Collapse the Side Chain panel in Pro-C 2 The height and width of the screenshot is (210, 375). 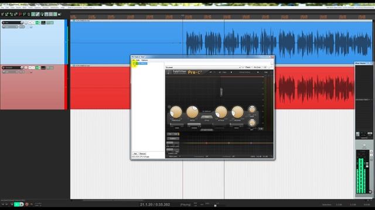tap(207, 129)
